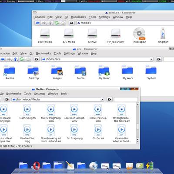Reload the ace window listing

[22, 59]
